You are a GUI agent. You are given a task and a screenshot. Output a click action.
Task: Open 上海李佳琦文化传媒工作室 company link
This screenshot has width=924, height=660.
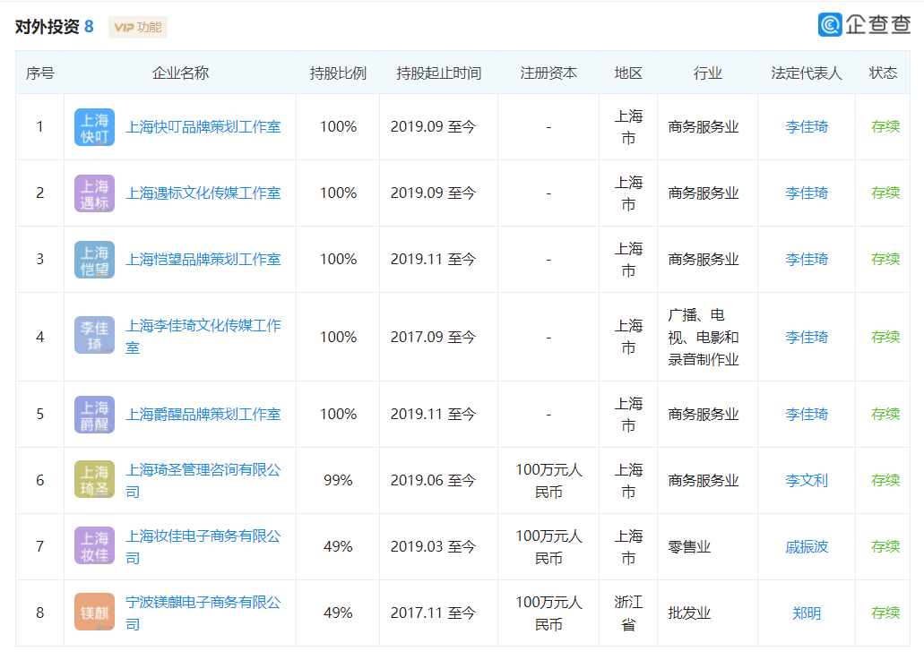pyautogui.click(x=203, y=336)
